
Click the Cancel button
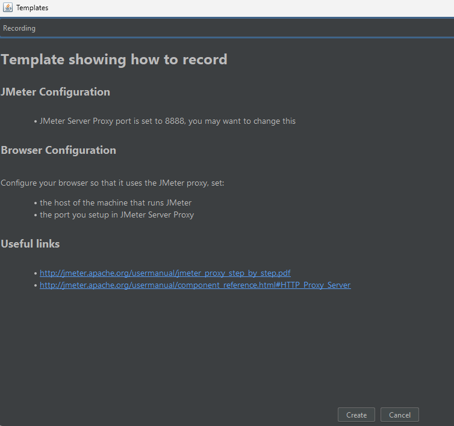coord(400,415)
